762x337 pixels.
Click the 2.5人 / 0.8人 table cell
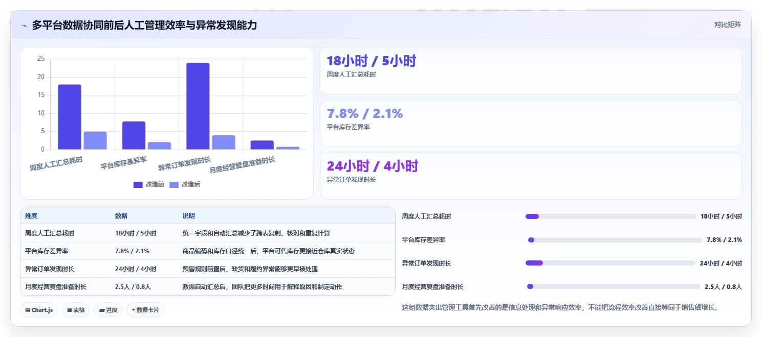tap(133, 286)
